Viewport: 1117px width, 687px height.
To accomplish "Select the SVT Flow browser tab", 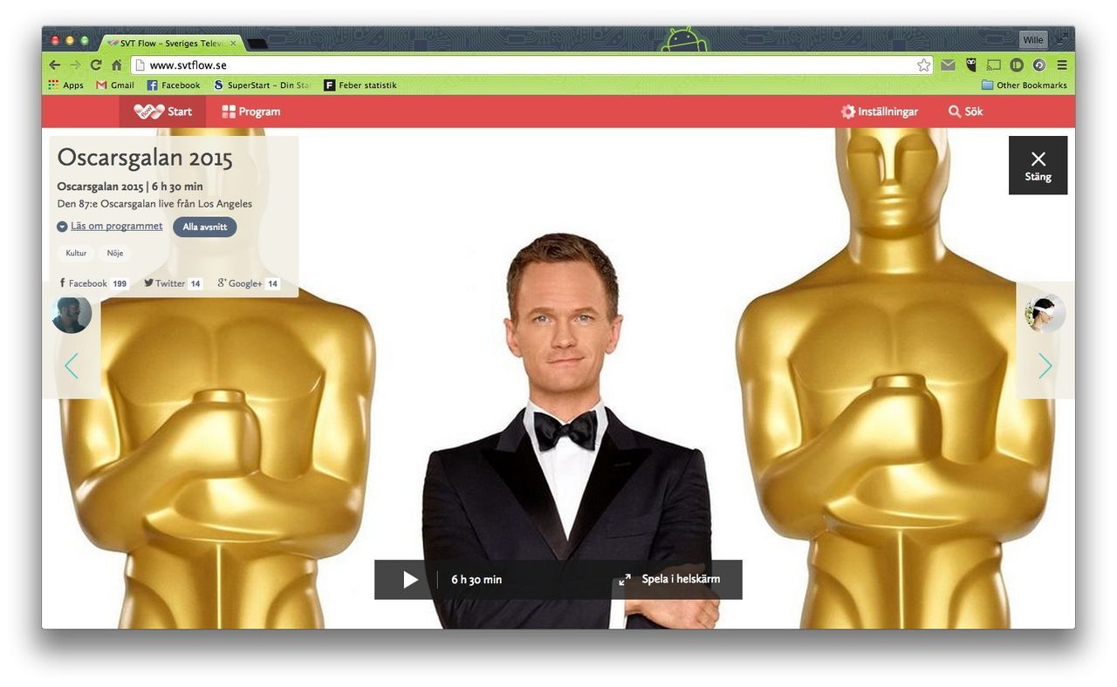I will pos(171,43).
